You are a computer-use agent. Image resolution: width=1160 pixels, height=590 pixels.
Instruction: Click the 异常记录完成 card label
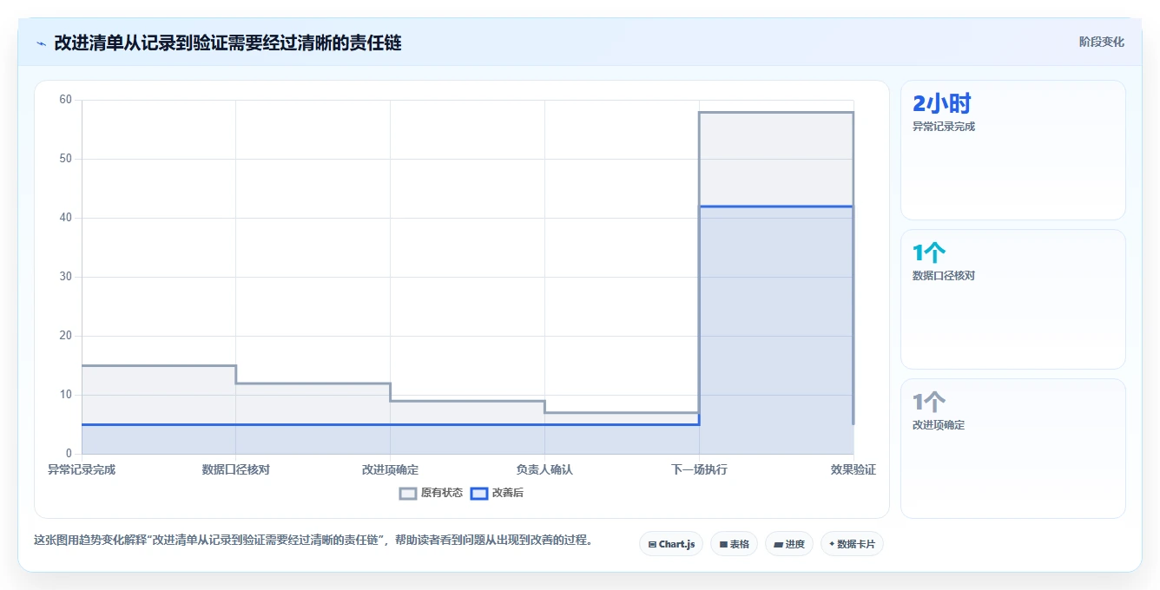click(x=944, y=127)
